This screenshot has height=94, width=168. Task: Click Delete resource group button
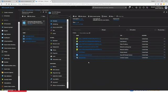tap(94, 16)
